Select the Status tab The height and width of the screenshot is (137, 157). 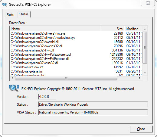(24, 14)
